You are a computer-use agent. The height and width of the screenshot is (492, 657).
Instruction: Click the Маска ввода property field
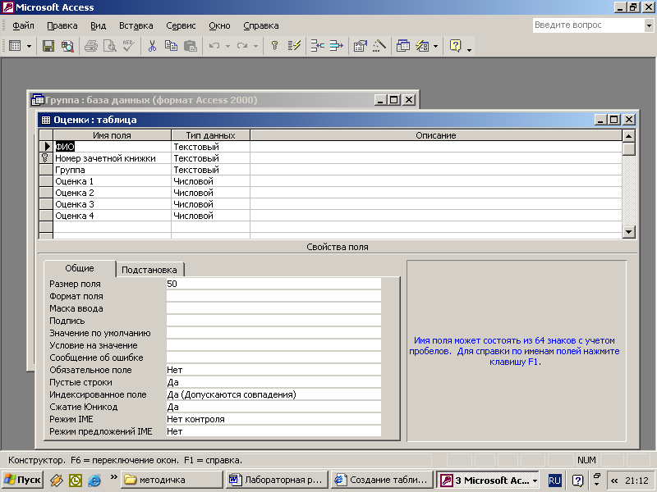tap(273, 308)
